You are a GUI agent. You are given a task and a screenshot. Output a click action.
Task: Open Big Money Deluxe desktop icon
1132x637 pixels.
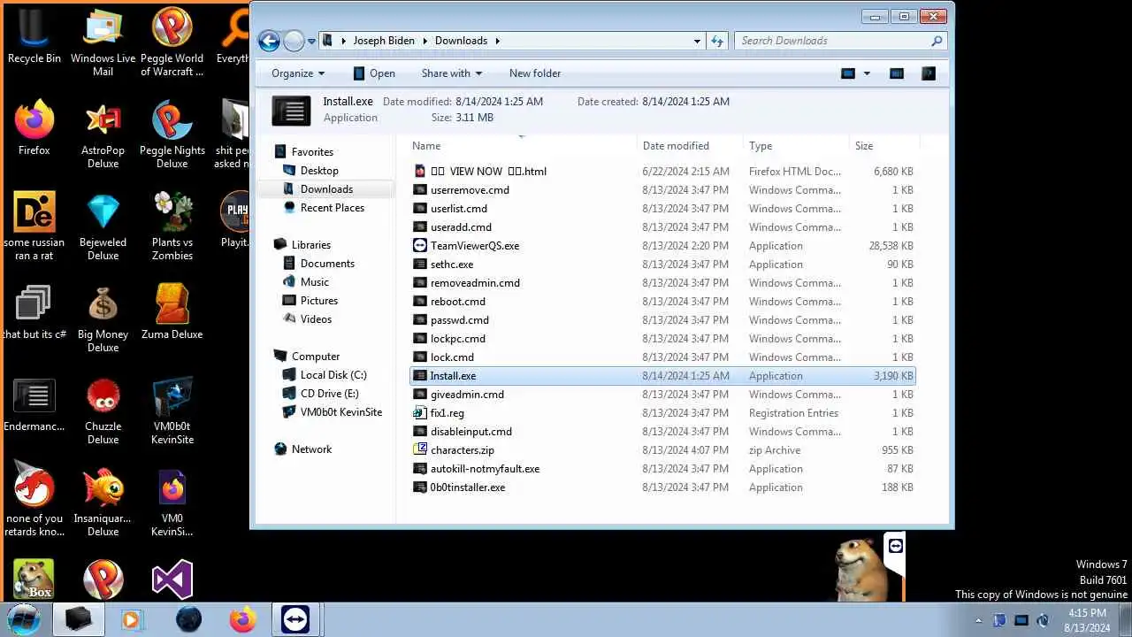point(103,318)
